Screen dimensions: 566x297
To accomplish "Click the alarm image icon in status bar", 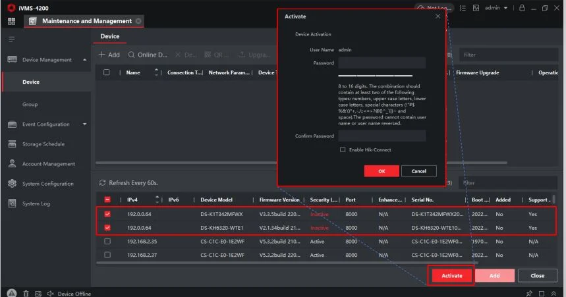I will point(38,294).
